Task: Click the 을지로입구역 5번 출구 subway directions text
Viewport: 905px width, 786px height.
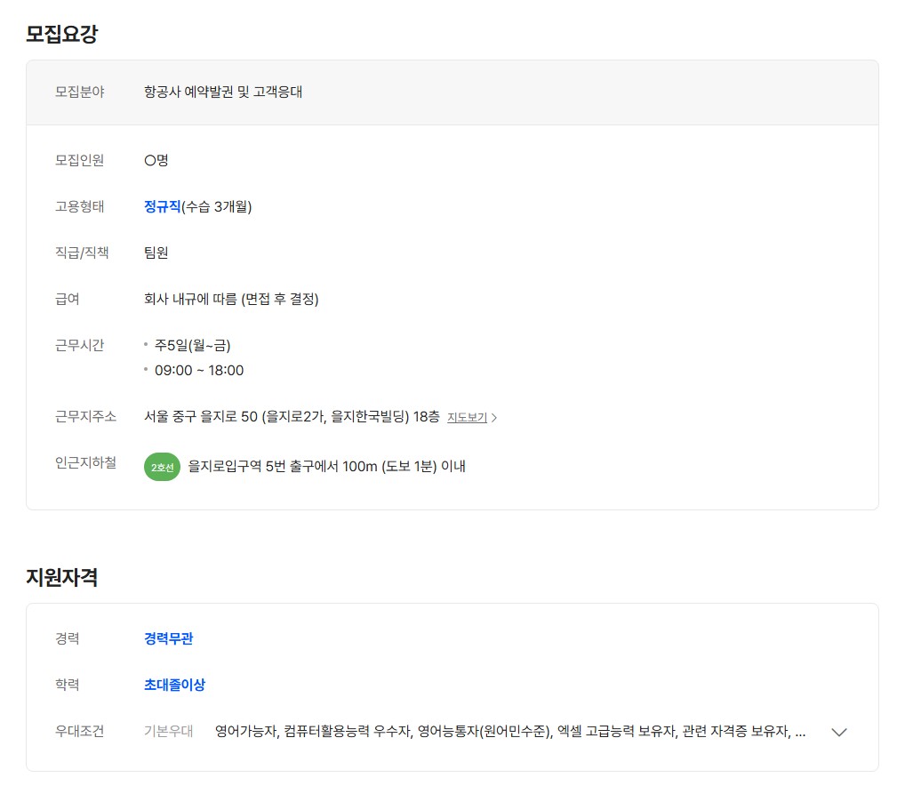Action: [x=326, y=466]
